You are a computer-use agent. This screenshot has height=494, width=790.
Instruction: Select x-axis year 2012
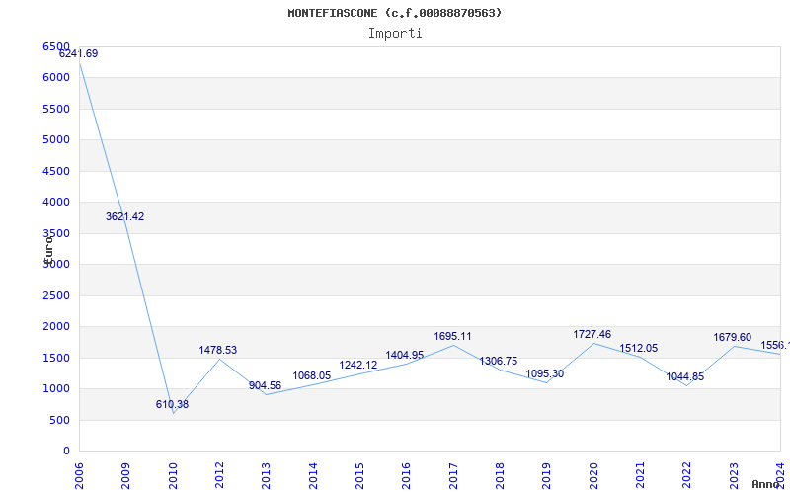[x=219, y=476]
